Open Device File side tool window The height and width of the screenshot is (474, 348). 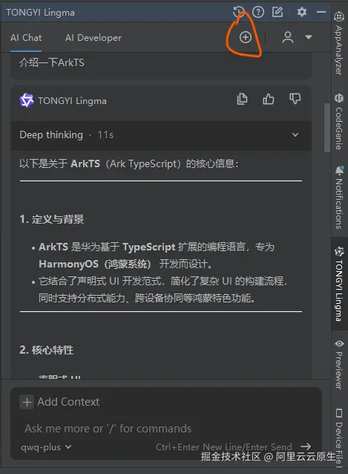click(x=339, y=437)
